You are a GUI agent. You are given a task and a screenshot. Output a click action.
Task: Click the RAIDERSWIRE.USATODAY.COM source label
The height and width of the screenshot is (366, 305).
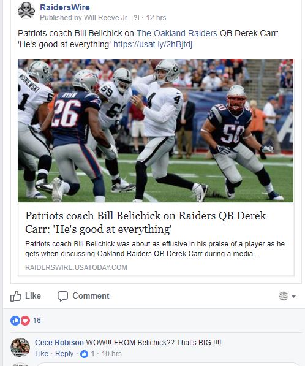(76, 267)
